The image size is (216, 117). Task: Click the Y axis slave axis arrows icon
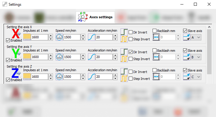(x=186, y=57)
